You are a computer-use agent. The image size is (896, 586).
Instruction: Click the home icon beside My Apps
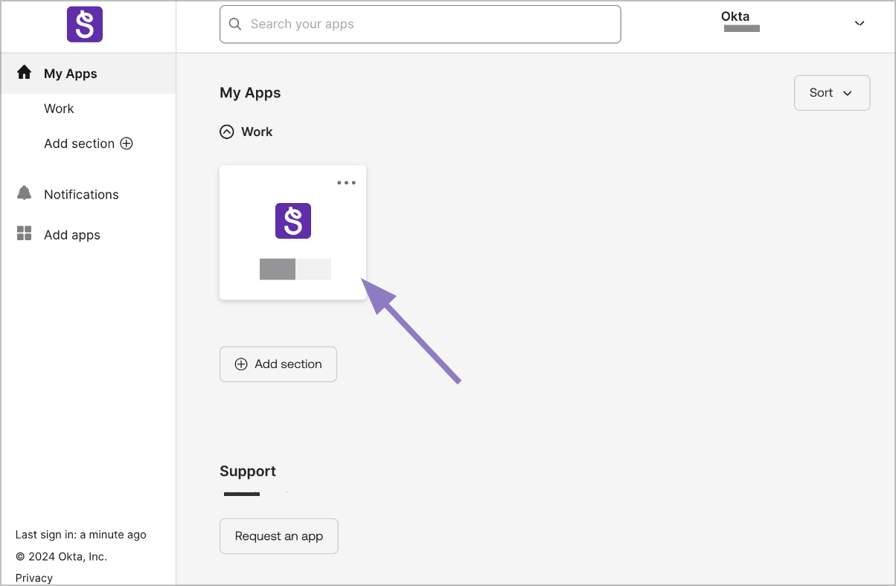tap(25, 73)
